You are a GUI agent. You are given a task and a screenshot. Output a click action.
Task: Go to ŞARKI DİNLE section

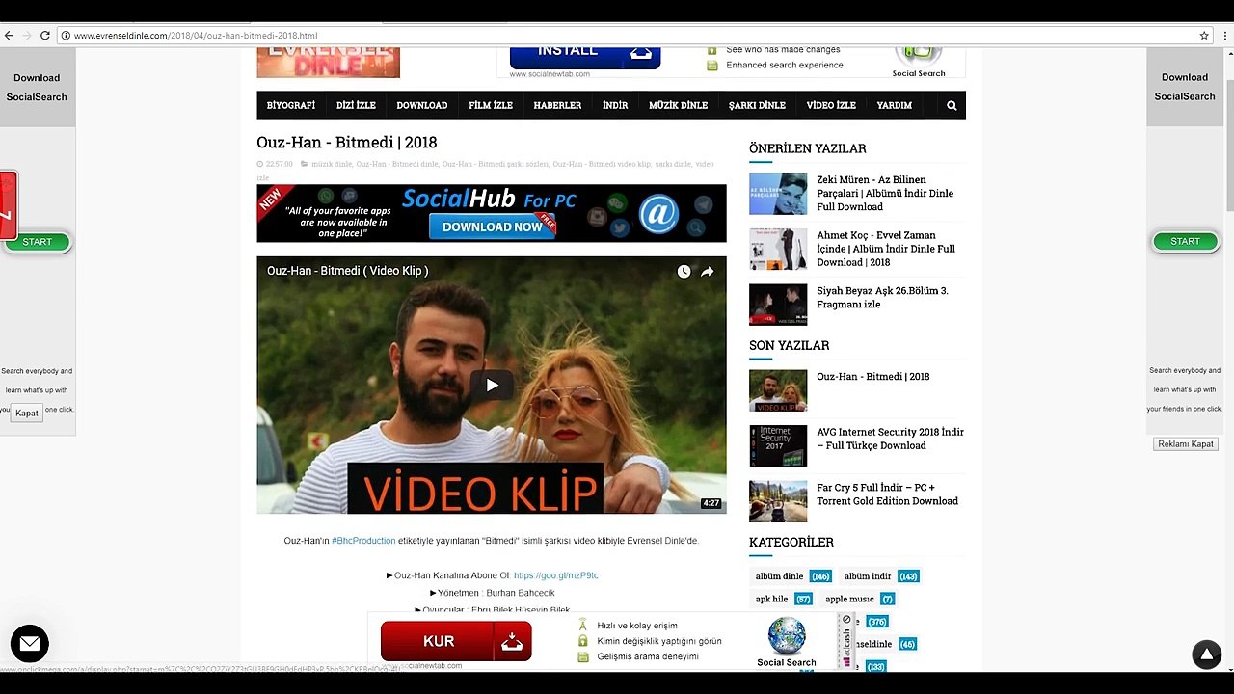tap(757, 105)
